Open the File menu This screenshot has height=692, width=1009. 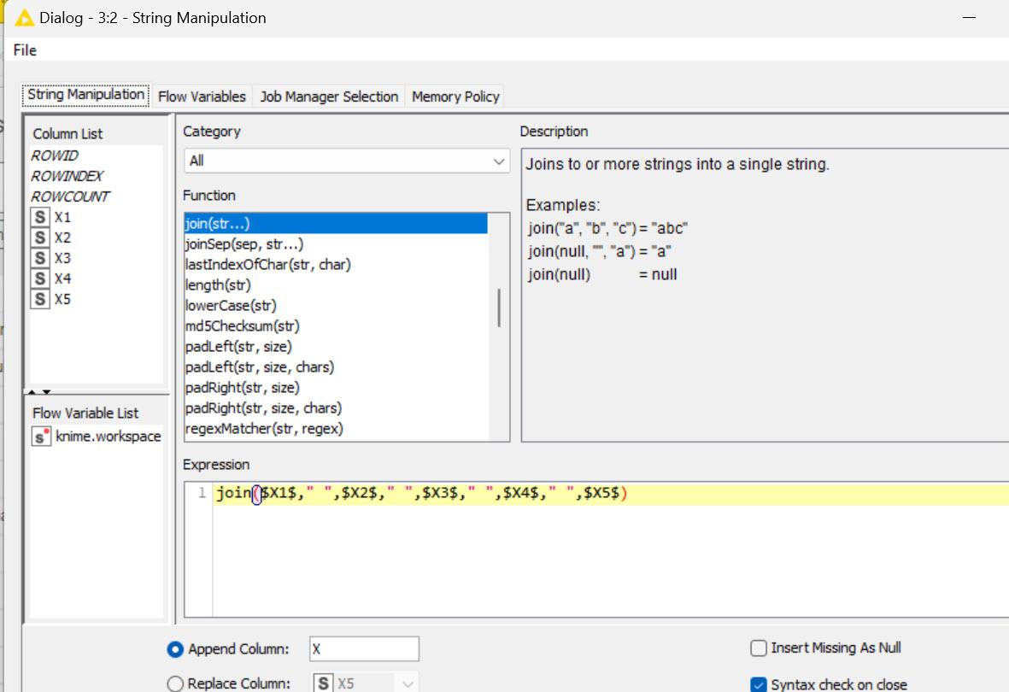point(25,50)
